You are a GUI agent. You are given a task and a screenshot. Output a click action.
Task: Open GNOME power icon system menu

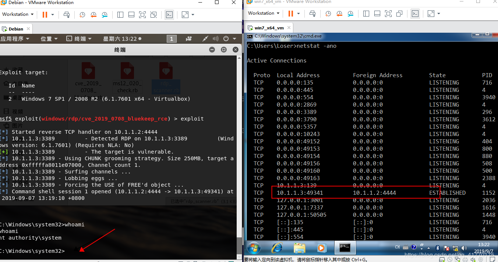pos(226,39)
